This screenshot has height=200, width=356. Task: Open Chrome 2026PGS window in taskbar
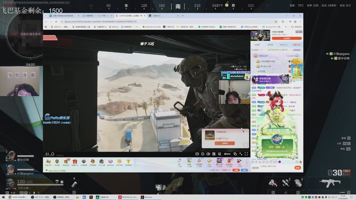point(18,197)
